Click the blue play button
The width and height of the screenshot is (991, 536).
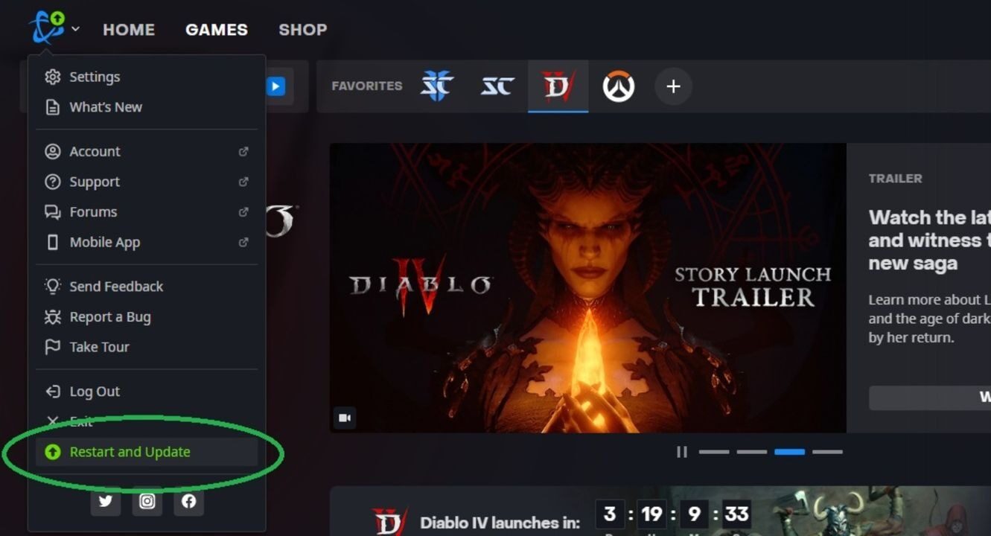coord(275,86)
